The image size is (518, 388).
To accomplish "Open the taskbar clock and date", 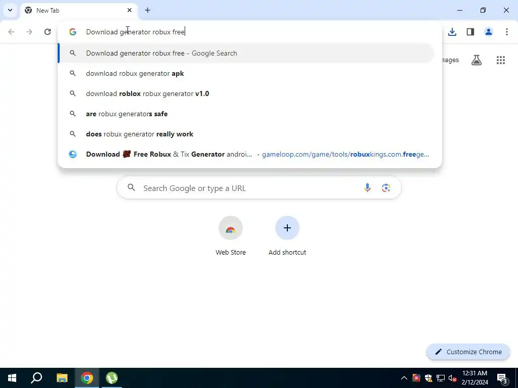I will pos(474,378).
